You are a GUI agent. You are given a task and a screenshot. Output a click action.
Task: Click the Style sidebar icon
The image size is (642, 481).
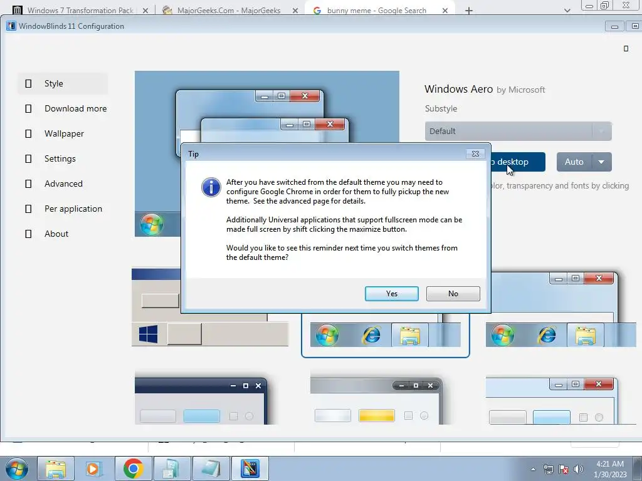pos(28,83)
